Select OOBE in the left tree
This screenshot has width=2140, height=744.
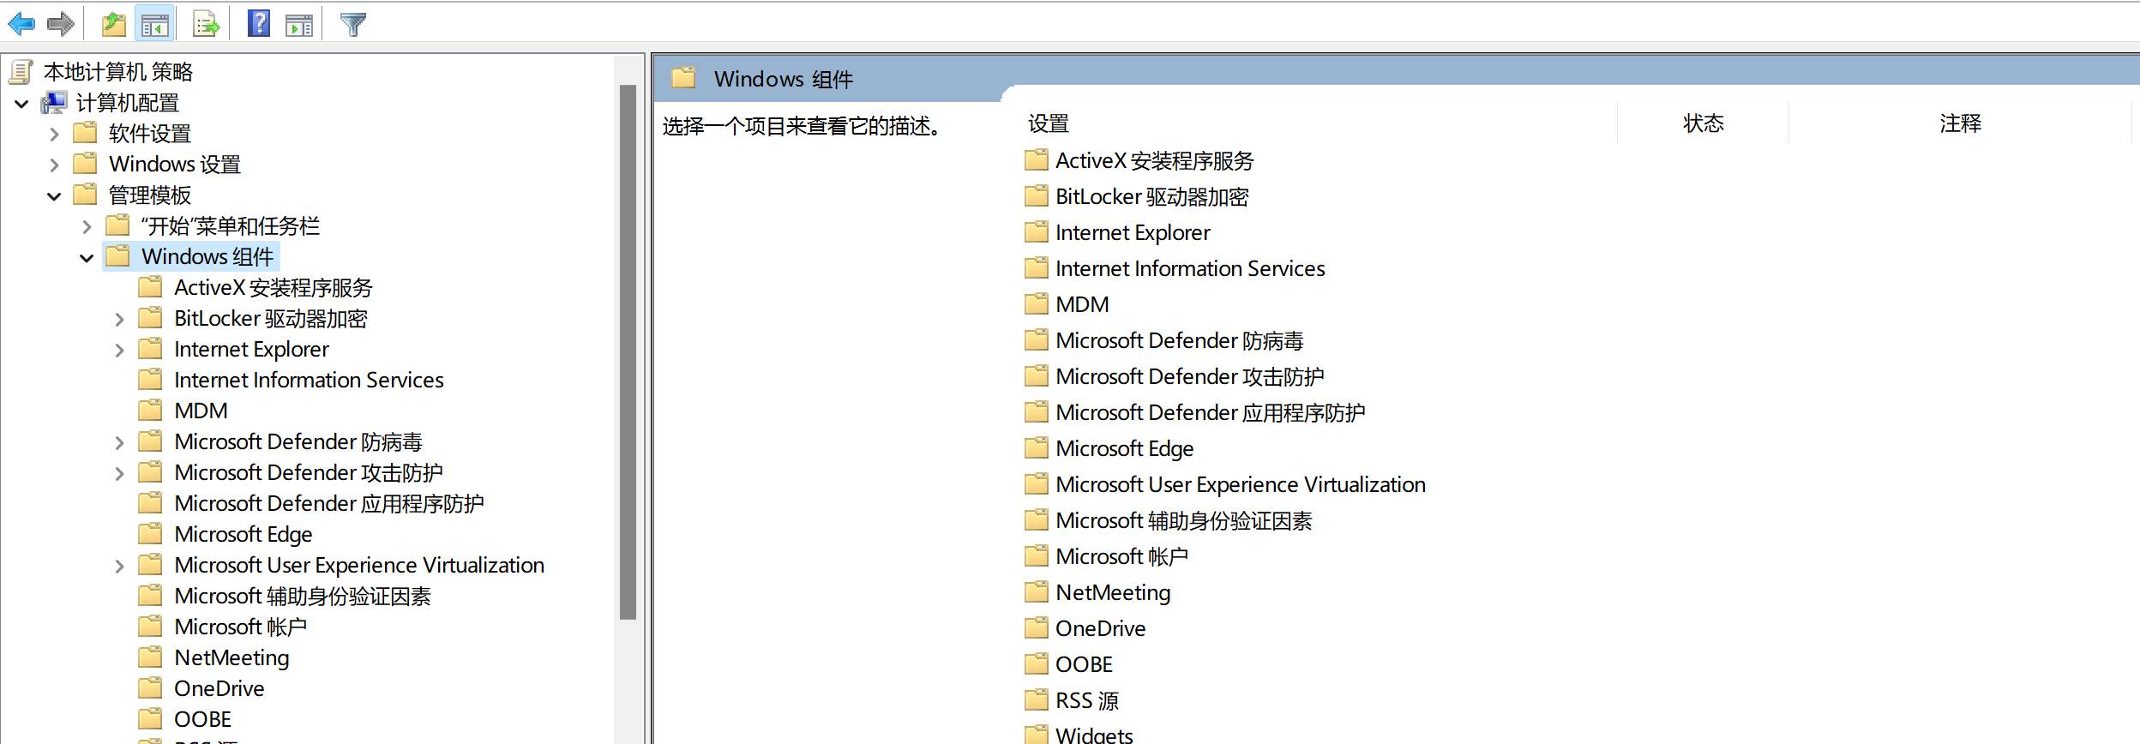(x=202, y=719)
